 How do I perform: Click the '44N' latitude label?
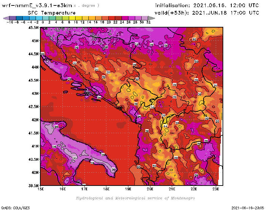coord(35,67)
